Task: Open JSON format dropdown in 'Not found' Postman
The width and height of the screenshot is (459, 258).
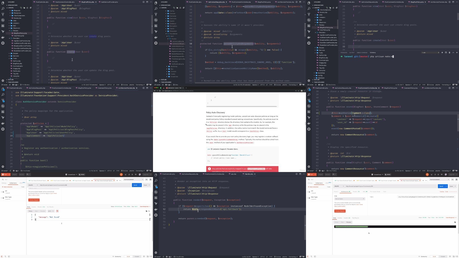Action: (51, 211)
